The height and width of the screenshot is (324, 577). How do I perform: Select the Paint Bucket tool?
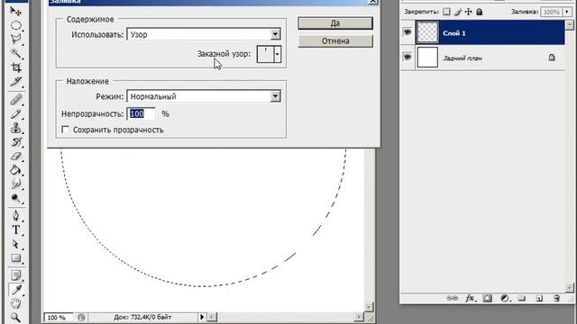click(x=15, y=170)
